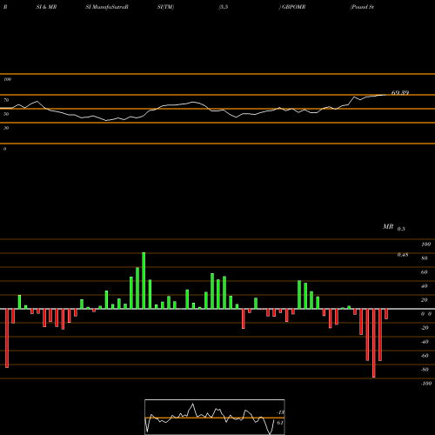This screenshot has height=435, width=435.
Task: Click the RSI value 69.39 label
Action: coord(400,93)
